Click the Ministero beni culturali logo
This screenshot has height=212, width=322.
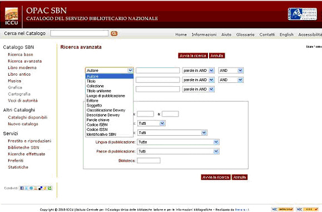tap(303, 14)
